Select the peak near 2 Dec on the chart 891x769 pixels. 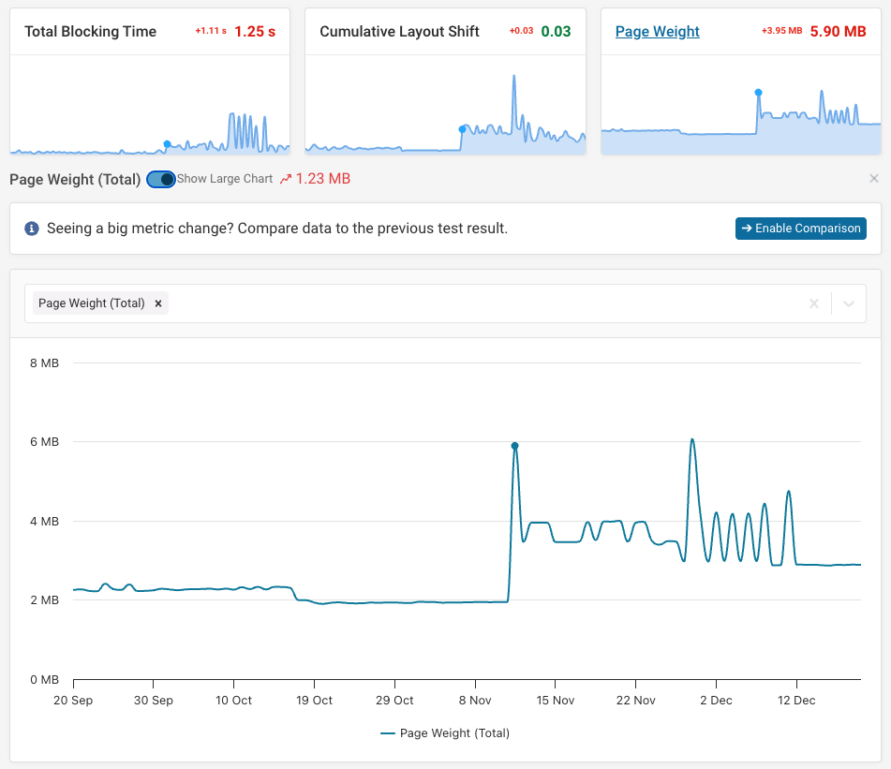point(692,440)
